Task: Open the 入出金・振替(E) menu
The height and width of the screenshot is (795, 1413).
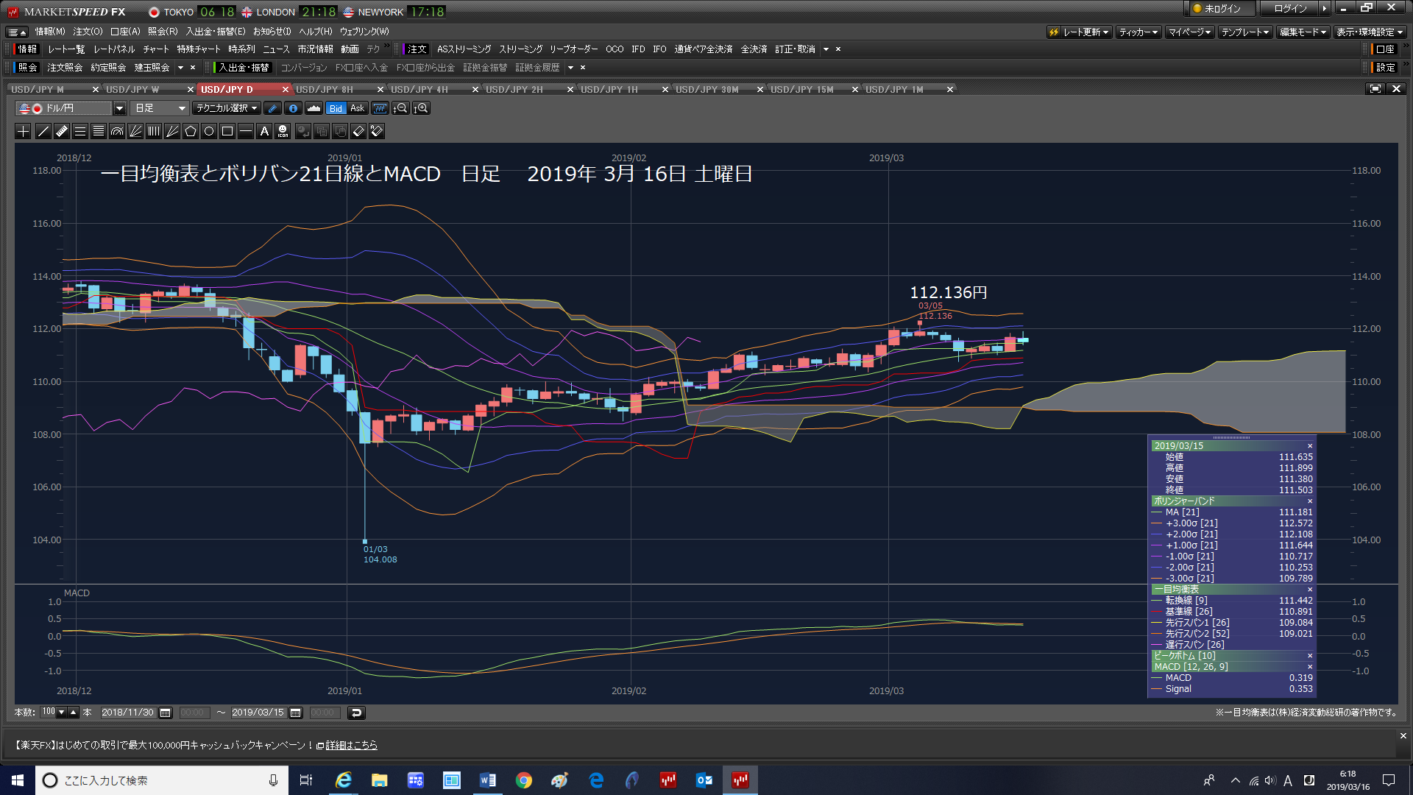Action: point(216,32)
